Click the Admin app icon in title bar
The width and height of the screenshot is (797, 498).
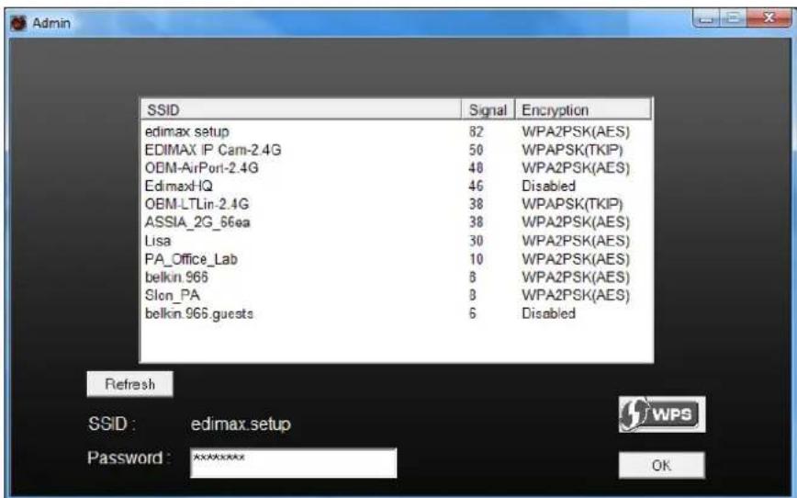[18, 23]
